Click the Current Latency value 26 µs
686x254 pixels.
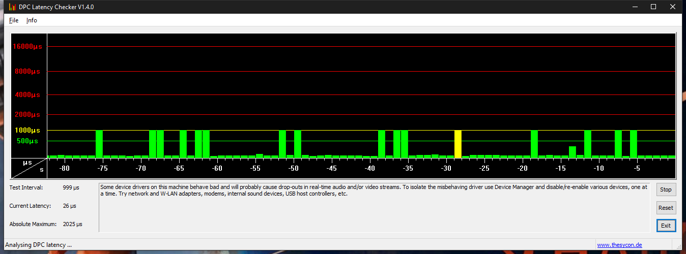point(70,206)
